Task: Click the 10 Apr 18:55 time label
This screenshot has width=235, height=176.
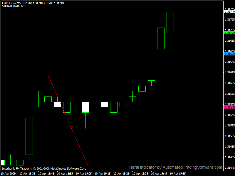Action: 65,174
